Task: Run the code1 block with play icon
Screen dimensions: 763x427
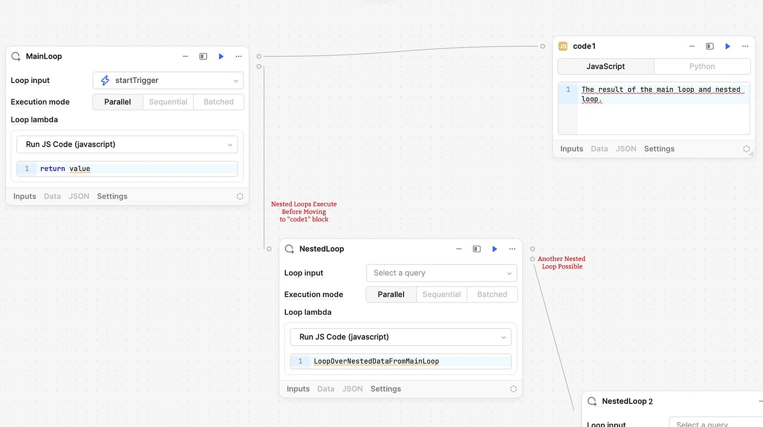Action: 728,46
